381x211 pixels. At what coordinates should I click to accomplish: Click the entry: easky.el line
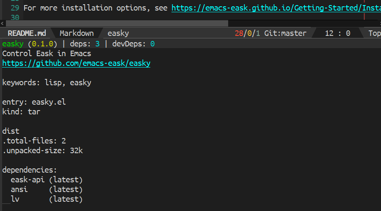pos(34,102)
